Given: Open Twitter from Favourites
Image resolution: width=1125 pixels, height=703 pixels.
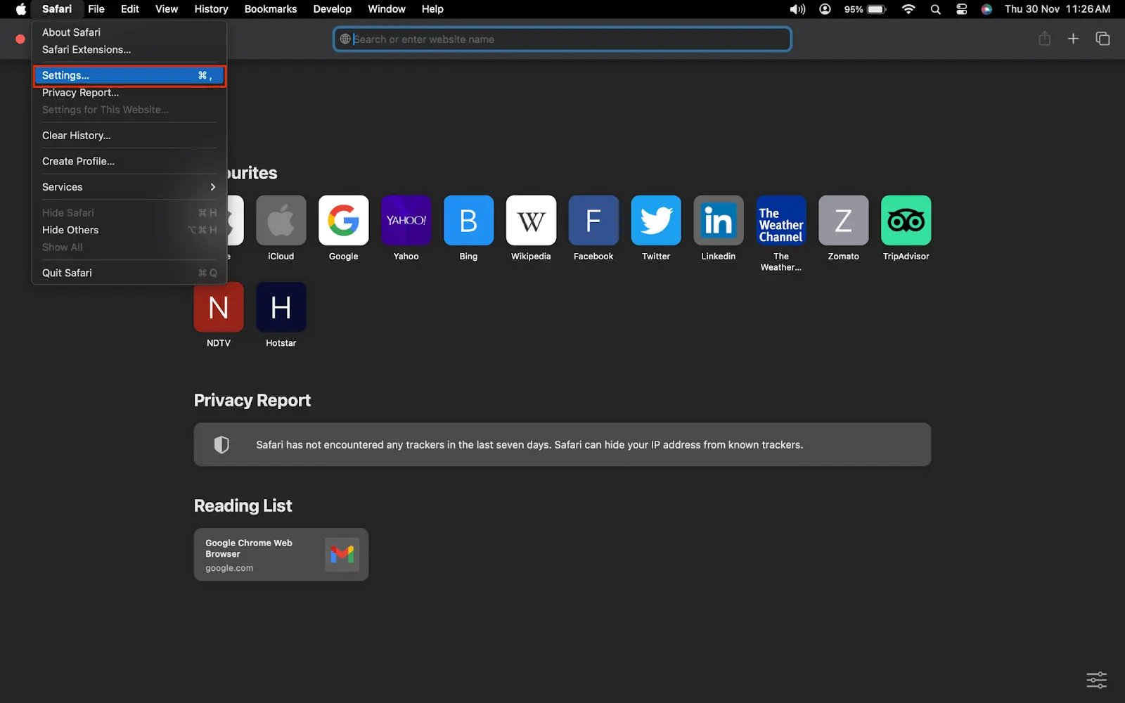Looking at the screenshot, I should click(655, 220).
